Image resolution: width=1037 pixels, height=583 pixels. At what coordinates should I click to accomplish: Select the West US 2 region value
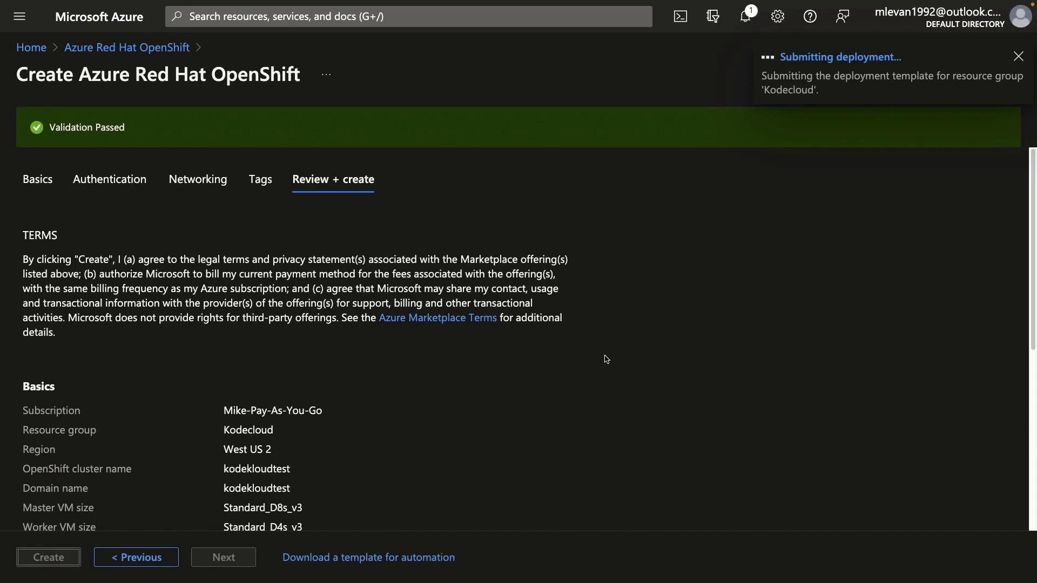[x=247, y=449]
